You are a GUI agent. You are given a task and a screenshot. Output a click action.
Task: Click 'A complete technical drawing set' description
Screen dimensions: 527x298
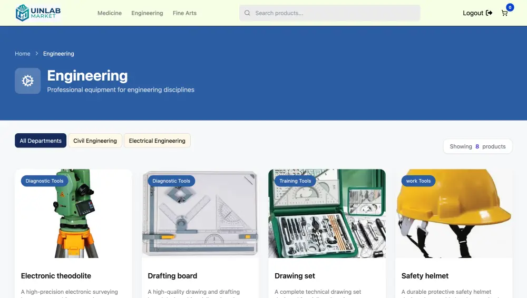318,292
